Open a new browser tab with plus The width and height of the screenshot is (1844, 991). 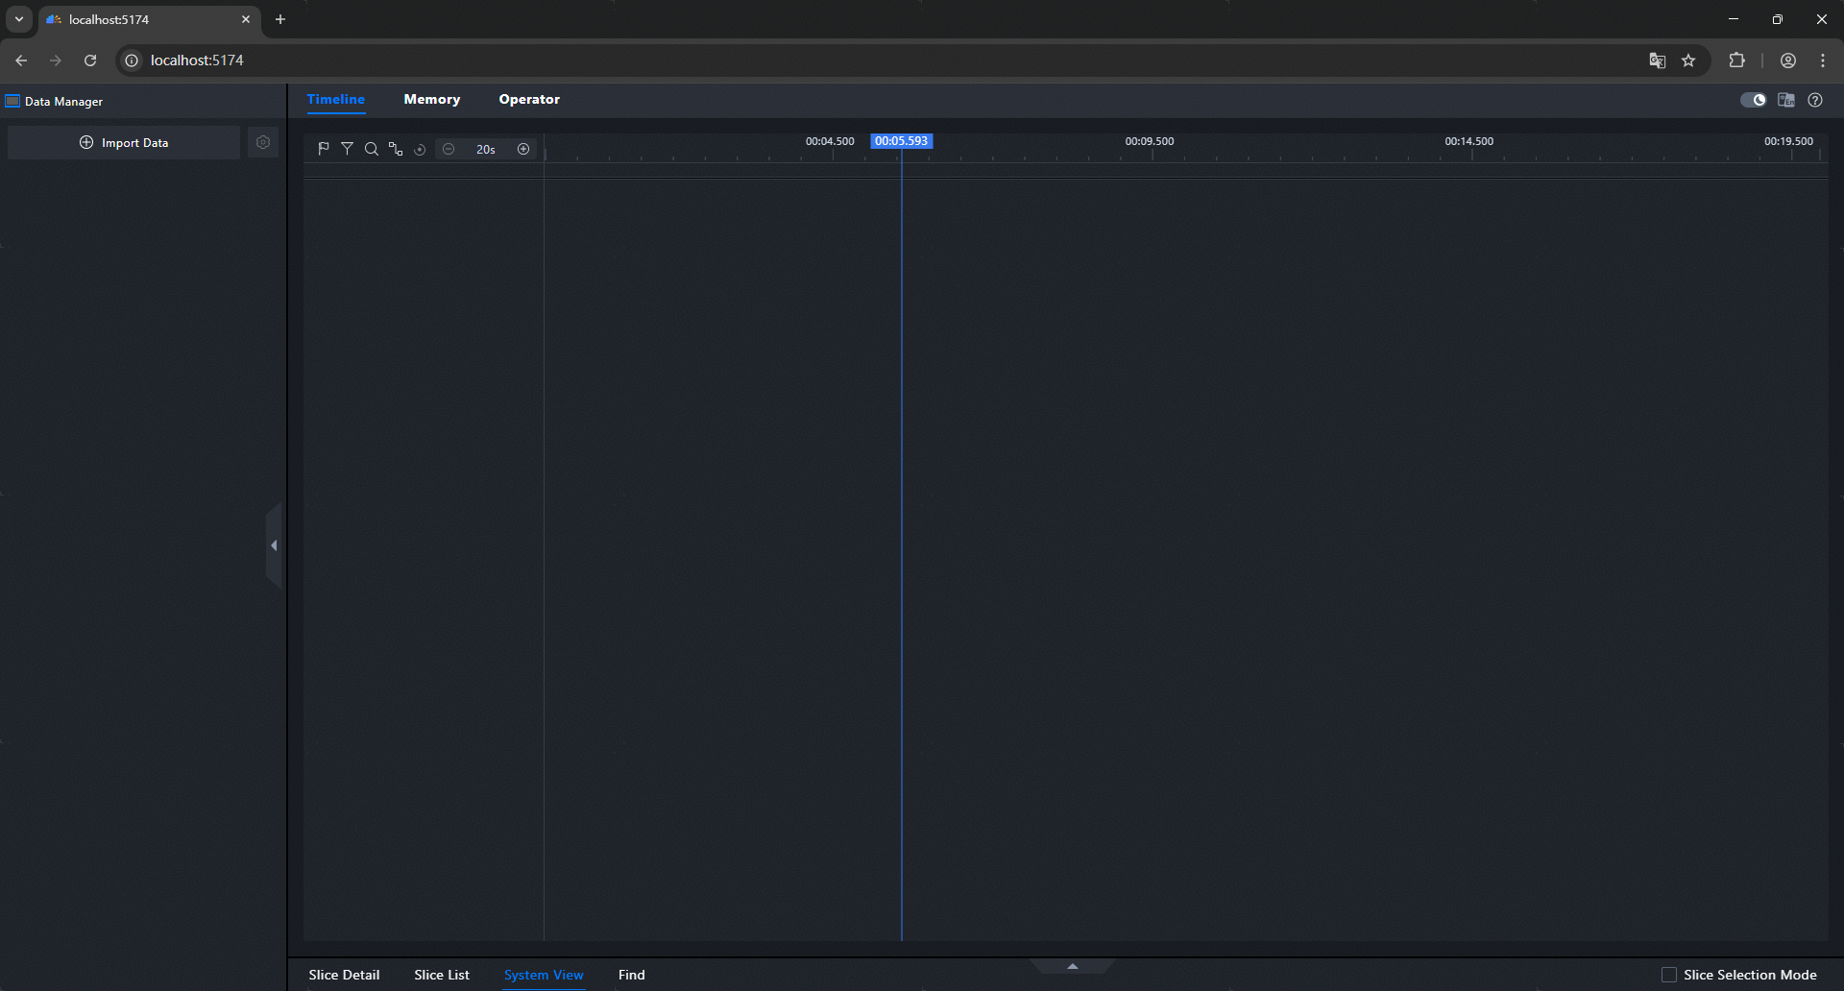(x=280, y=19)
